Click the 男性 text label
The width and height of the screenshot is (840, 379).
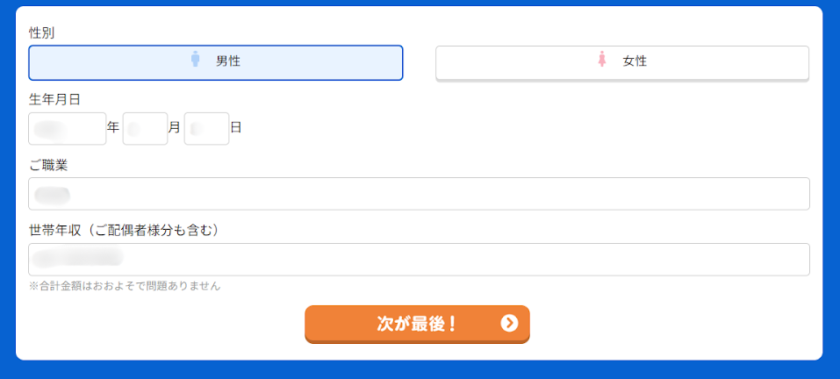(228, 61)
